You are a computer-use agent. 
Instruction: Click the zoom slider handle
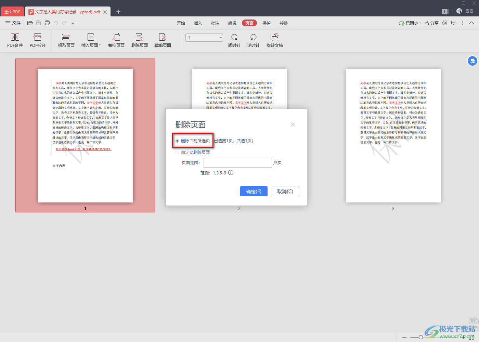421,337
